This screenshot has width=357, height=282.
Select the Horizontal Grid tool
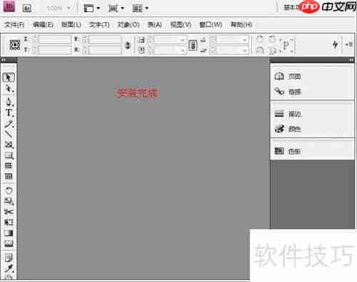point(9,166)
